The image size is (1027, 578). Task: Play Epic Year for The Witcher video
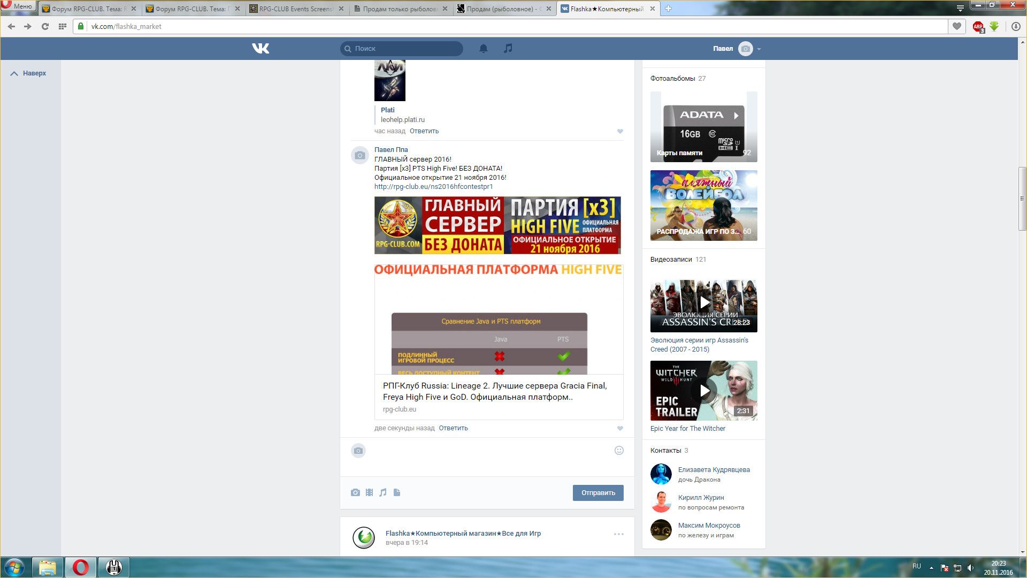pos(704,391)
